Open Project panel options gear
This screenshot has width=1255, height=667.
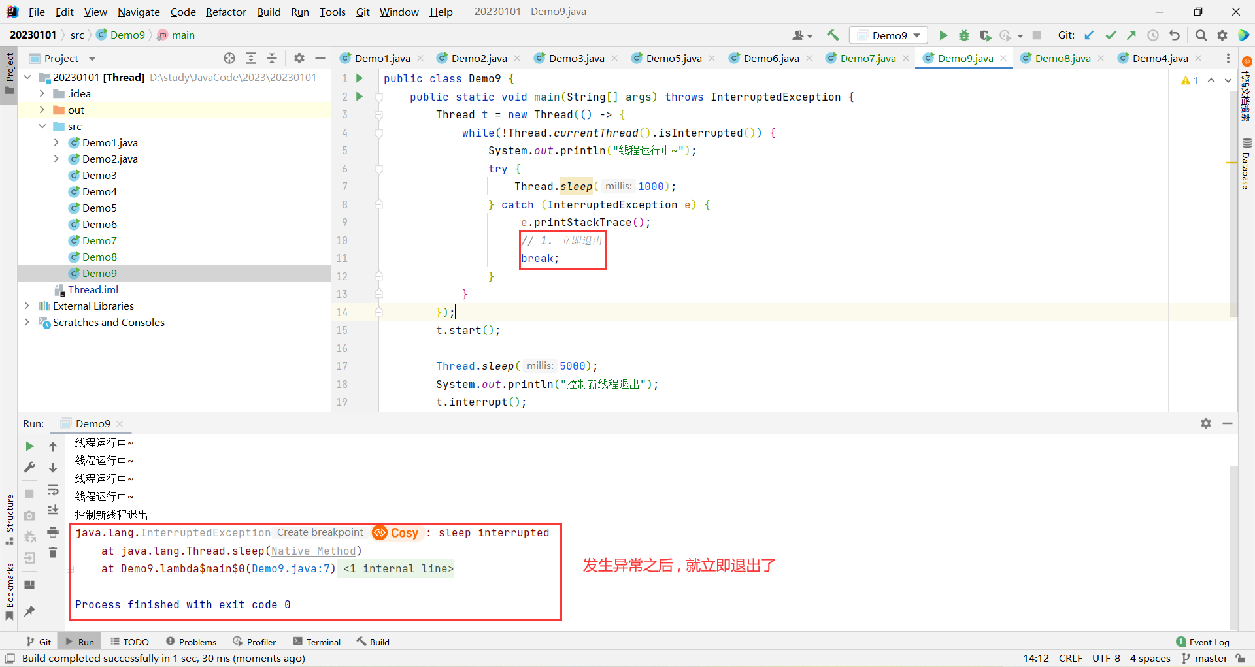pos(299,58)
